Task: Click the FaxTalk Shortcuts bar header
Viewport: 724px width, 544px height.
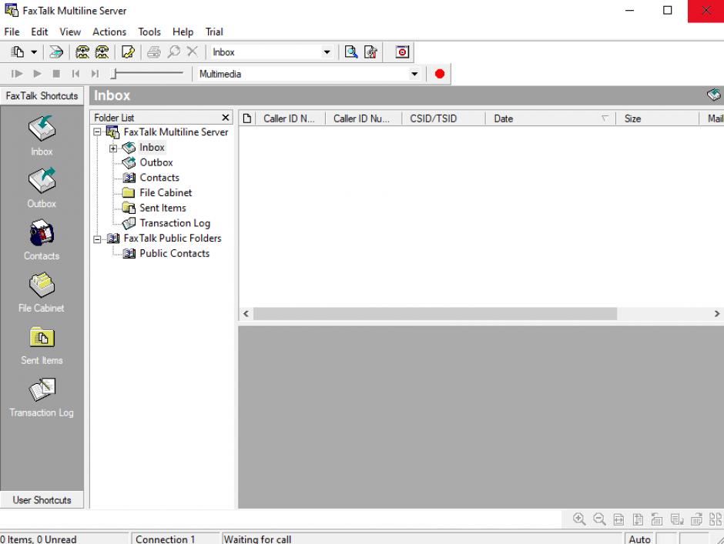Action: (x=42, y=96)
